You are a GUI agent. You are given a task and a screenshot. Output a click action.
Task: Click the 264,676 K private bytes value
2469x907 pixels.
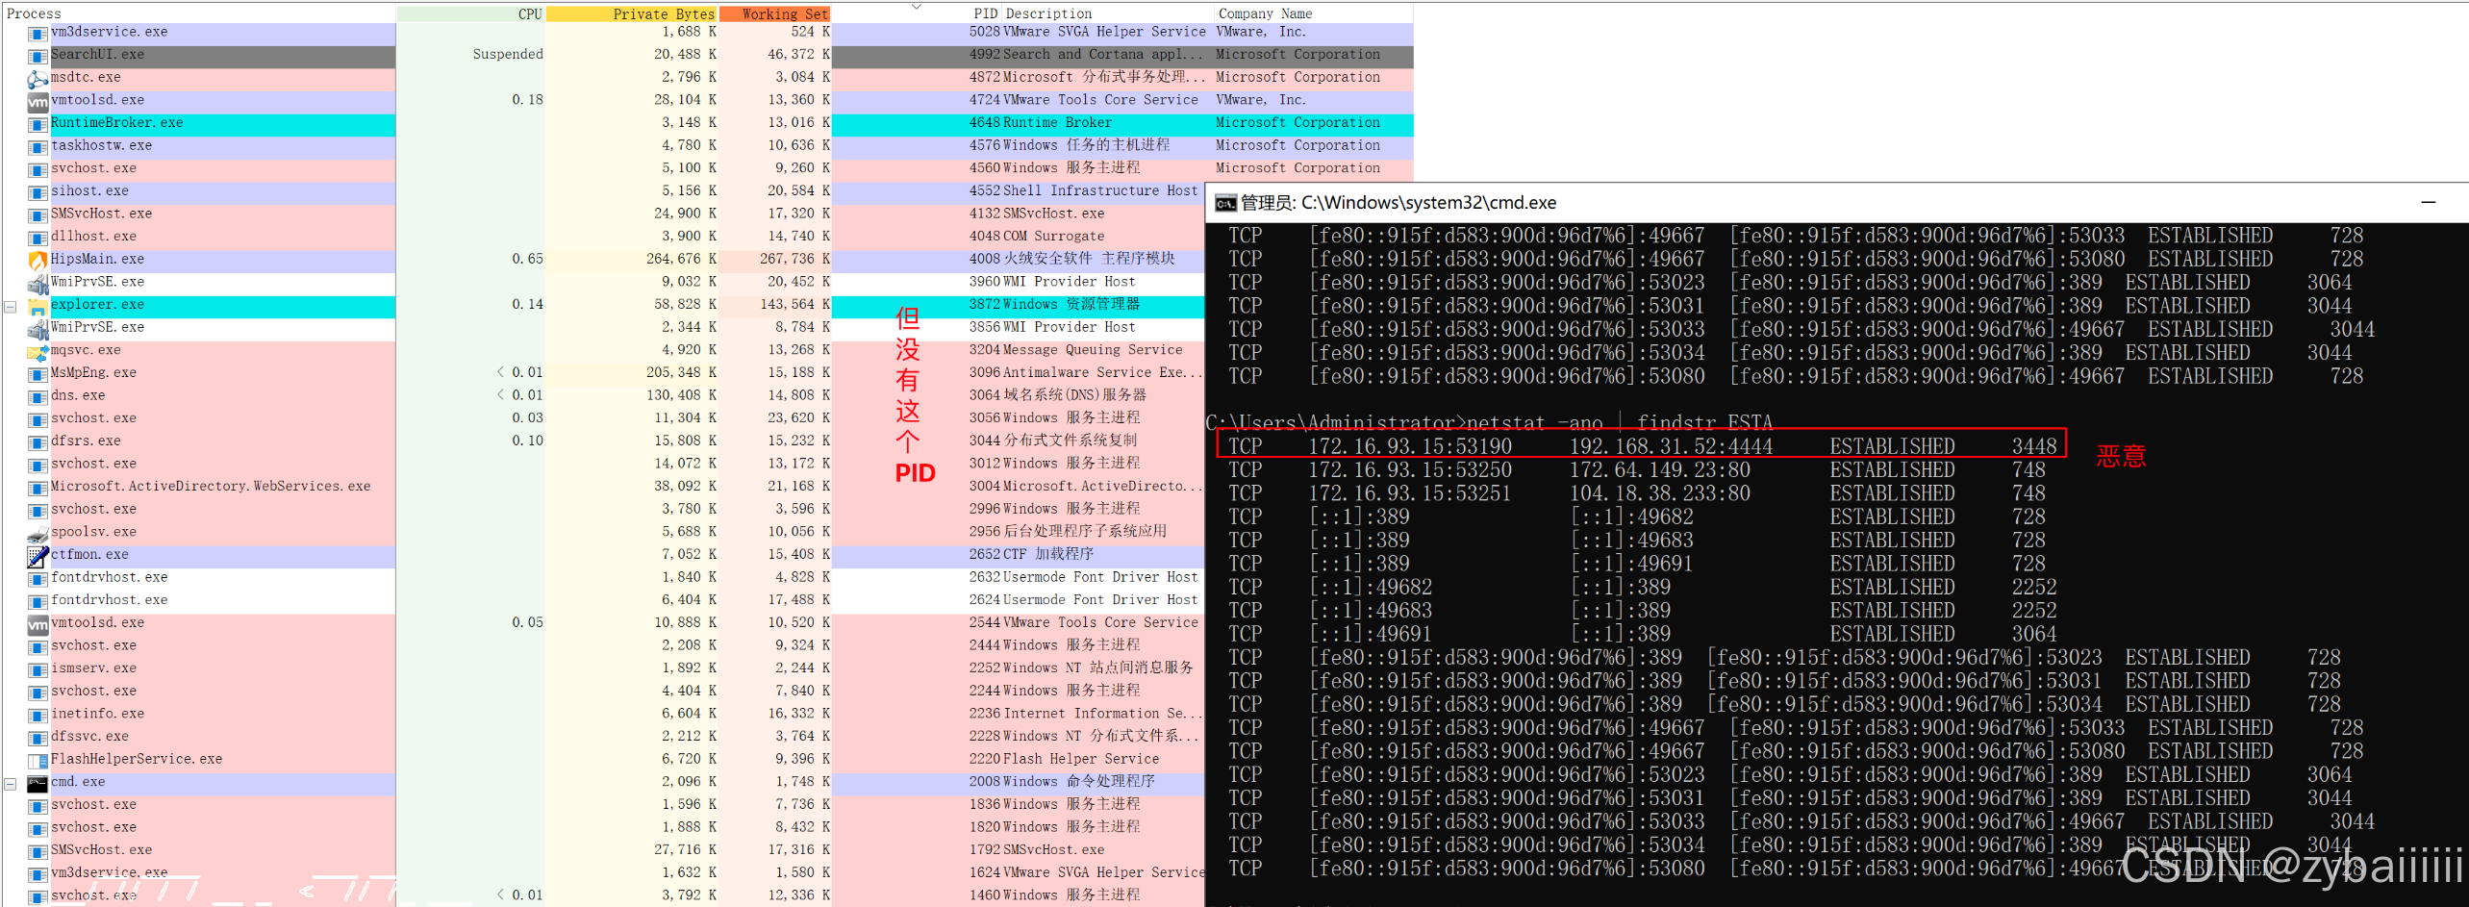tap(681, 259)
